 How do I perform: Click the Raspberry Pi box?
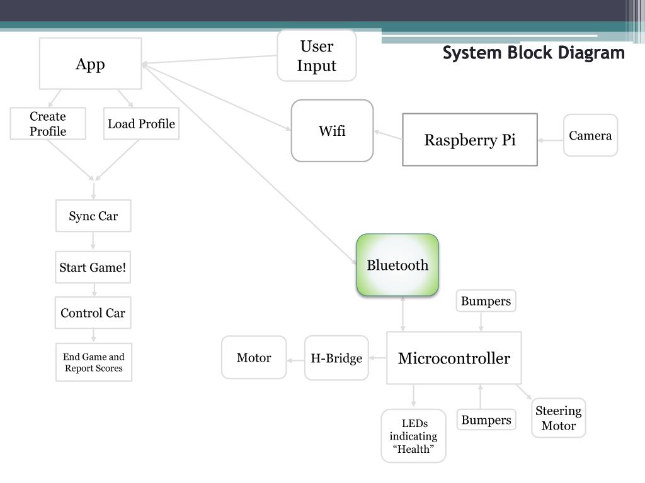(x=470, y=140)
